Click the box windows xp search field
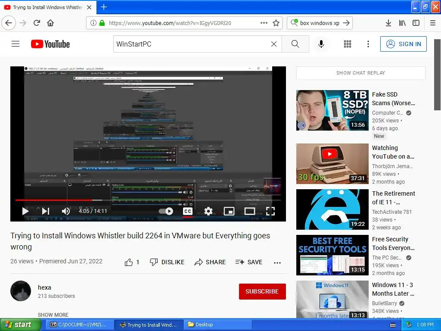 pos(320,23)
